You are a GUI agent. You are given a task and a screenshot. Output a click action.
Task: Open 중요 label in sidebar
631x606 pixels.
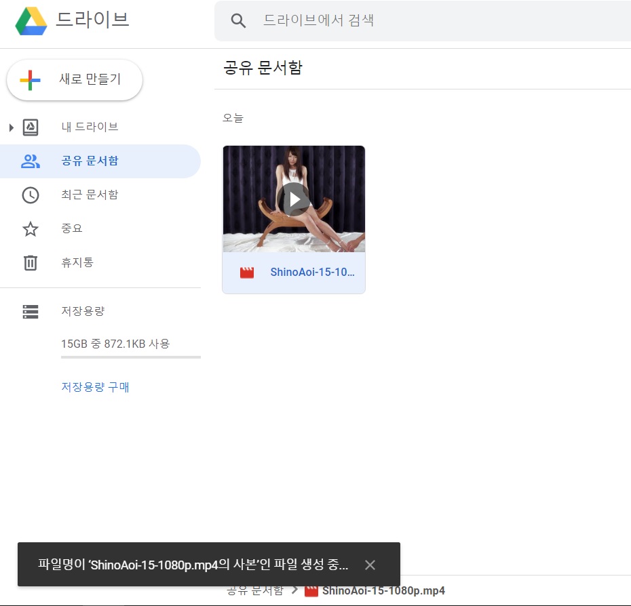point(72,228)
